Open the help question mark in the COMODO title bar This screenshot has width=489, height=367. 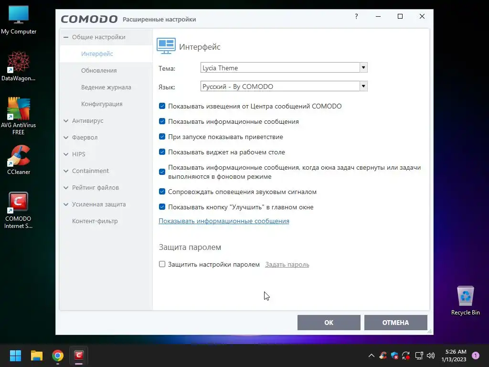[356, 16]
